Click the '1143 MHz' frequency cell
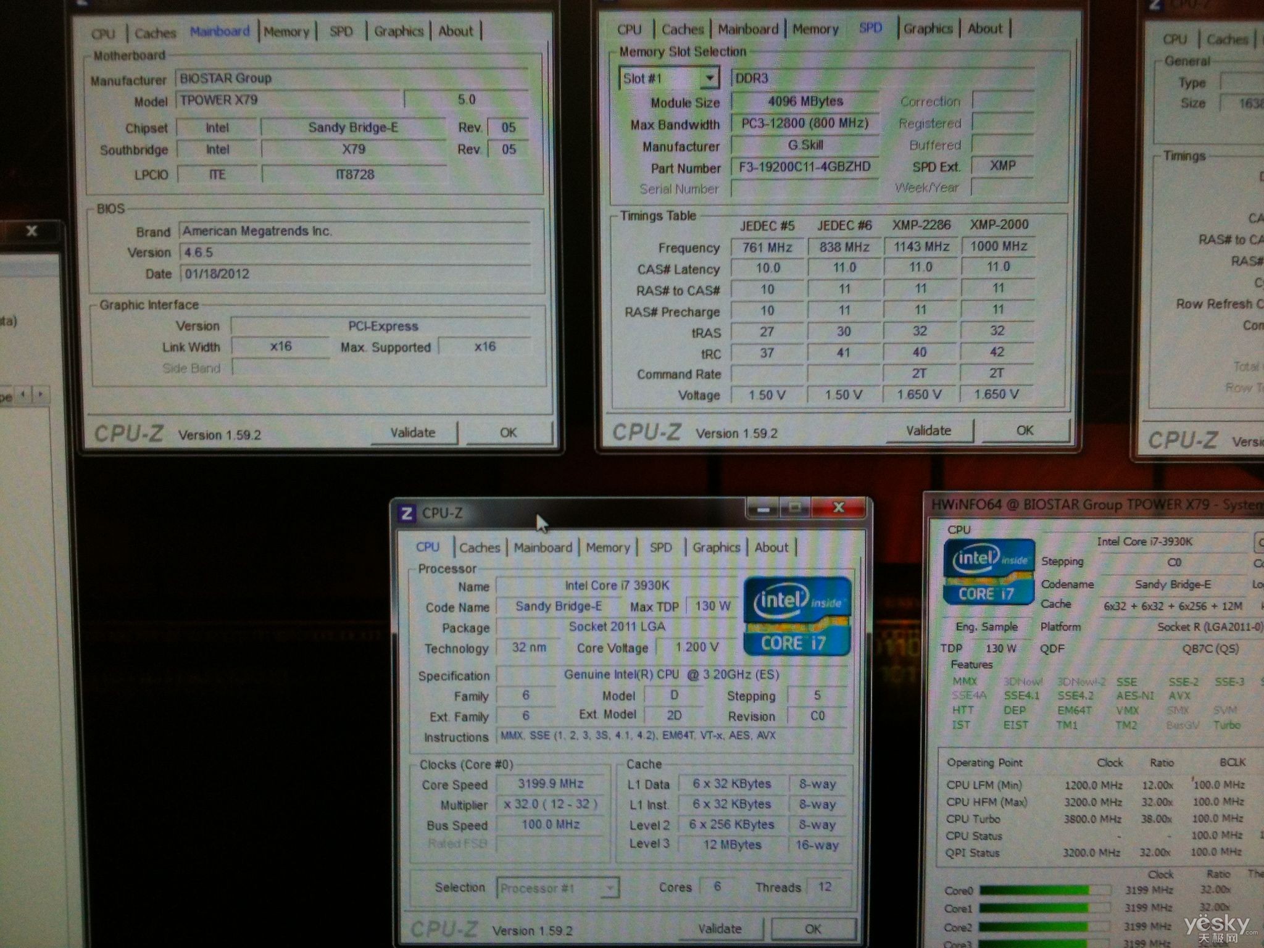 [x=921, y=247]
